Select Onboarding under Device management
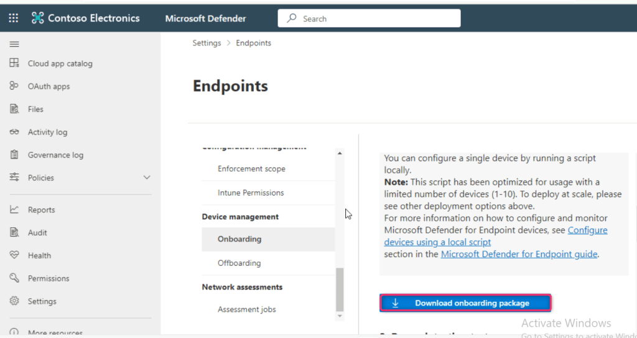This screenshot has width=637, height=338. (x=239, y=239)
